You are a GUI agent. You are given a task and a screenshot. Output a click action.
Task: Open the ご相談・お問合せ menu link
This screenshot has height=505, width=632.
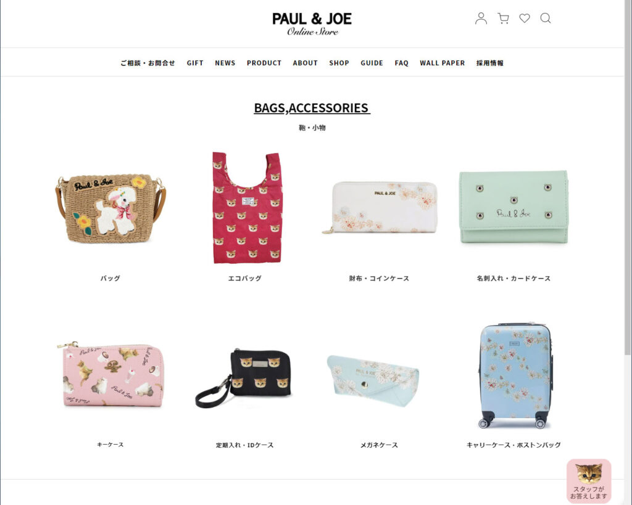(148, 63)
